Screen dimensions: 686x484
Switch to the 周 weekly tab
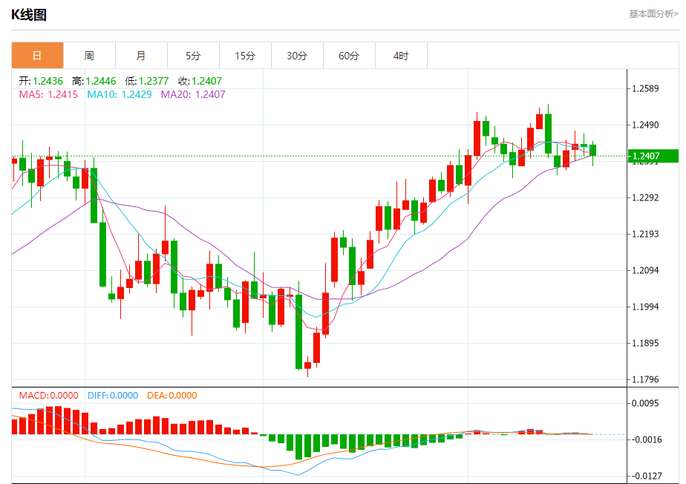pos(89,56)
